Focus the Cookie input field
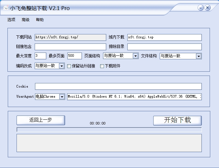 pyautogui.click(x=118, y=86)
